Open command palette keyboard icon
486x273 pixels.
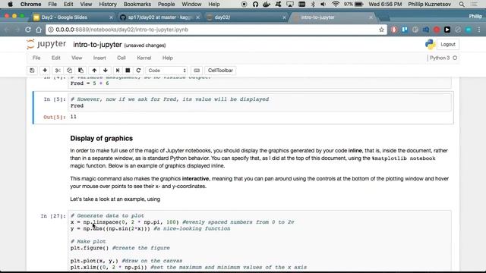click(x=197, y=71)
